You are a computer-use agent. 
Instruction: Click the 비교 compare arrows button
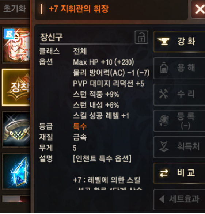[x=179, y=173]
